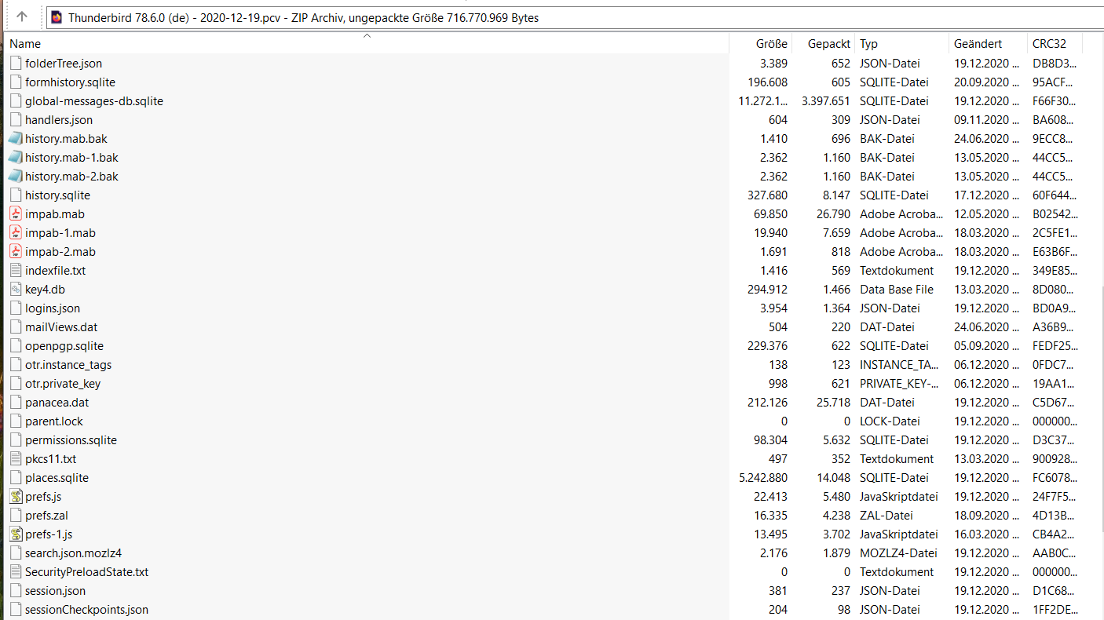1104x620 pixels.
Task: Click the panacea.dat file icon
Action: coord(16,403)
